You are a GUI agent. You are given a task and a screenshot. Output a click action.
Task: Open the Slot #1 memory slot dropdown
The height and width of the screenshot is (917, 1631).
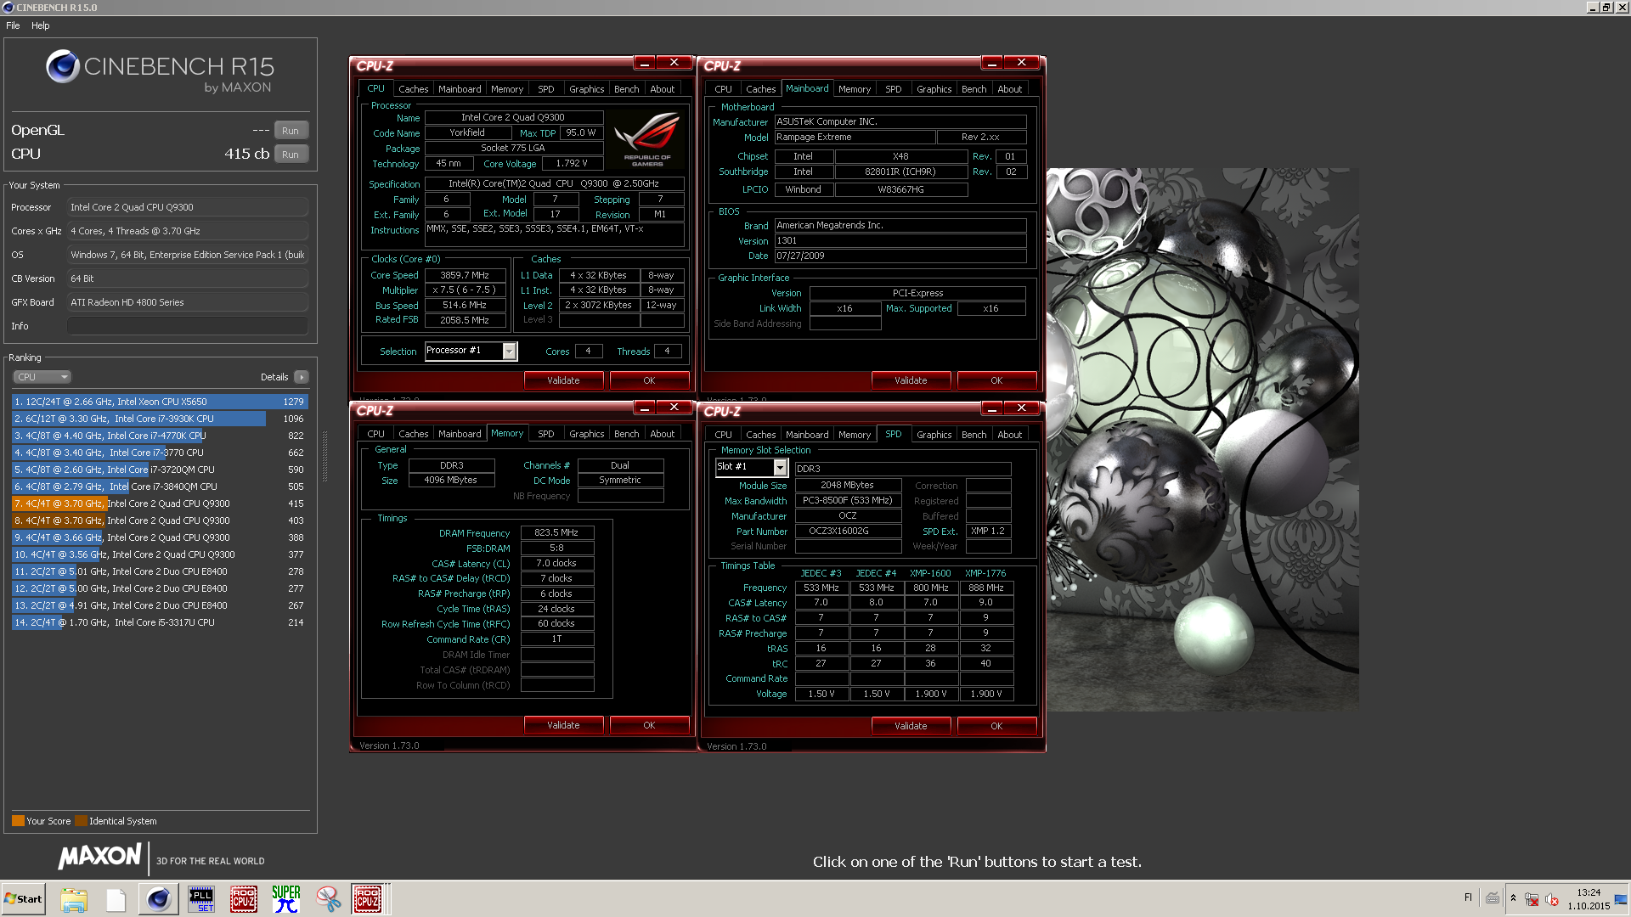[x=780, y=468]
